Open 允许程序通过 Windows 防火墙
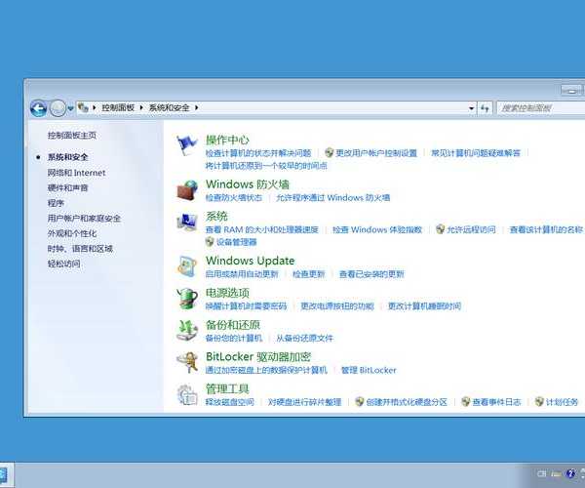This screenshot has height=488, width=585. tap(332, 197)
